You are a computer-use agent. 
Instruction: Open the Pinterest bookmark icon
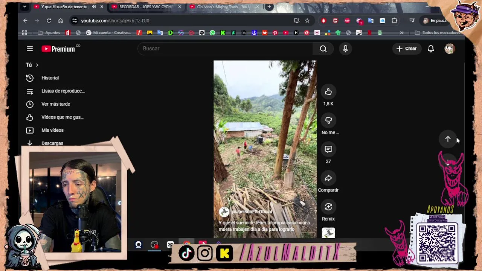275,33
